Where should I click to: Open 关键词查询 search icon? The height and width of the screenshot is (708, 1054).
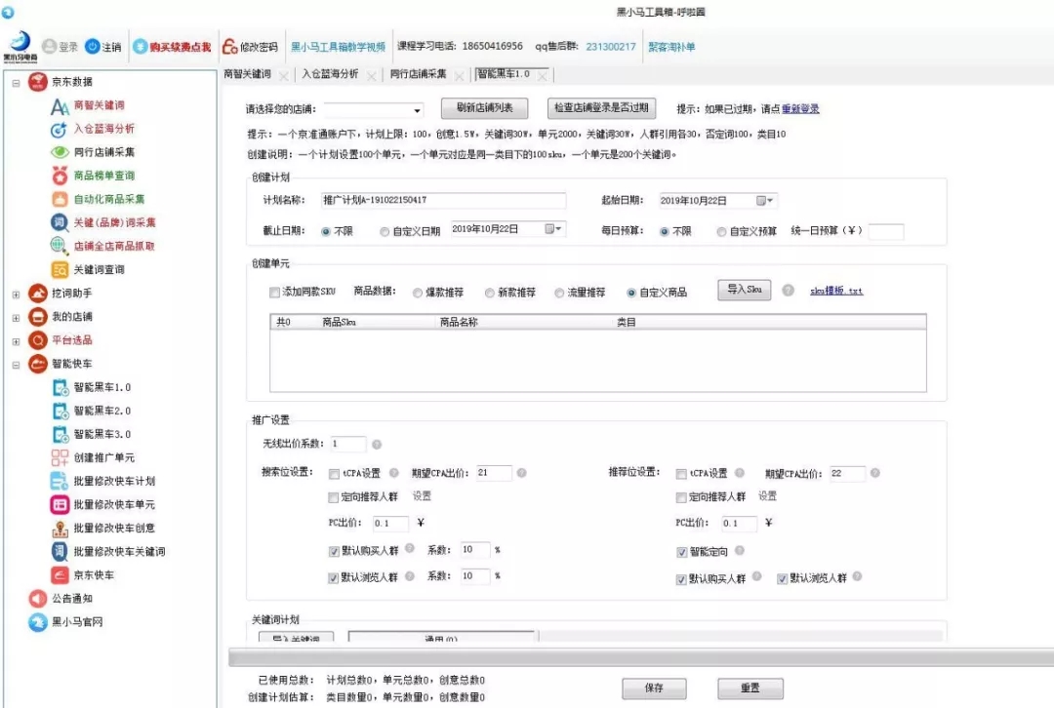pyautogui.click(x=60, y=269)
